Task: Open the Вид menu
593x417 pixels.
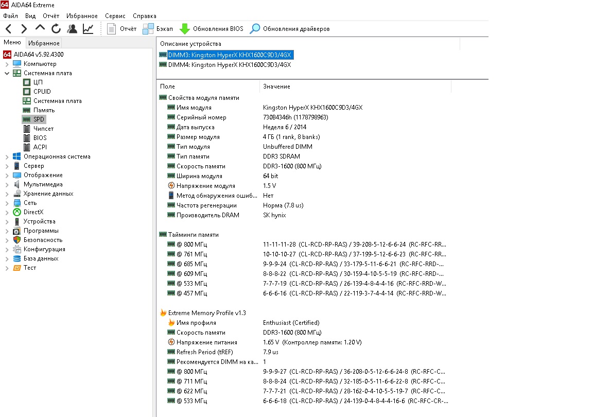Action: (30, 16)
